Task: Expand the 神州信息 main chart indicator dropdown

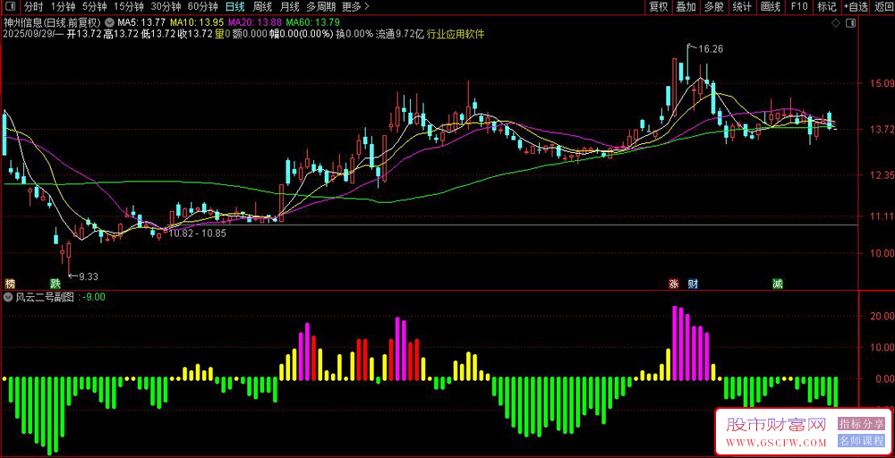Action: coord(109,23)
